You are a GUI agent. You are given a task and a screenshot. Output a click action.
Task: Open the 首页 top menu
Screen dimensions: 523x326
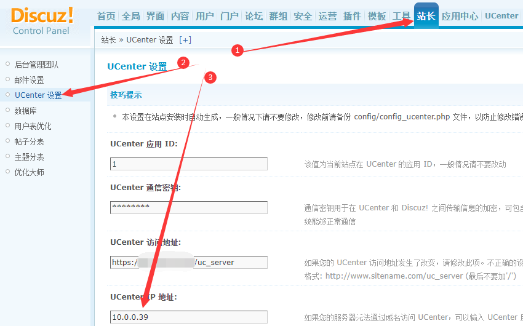106,17
